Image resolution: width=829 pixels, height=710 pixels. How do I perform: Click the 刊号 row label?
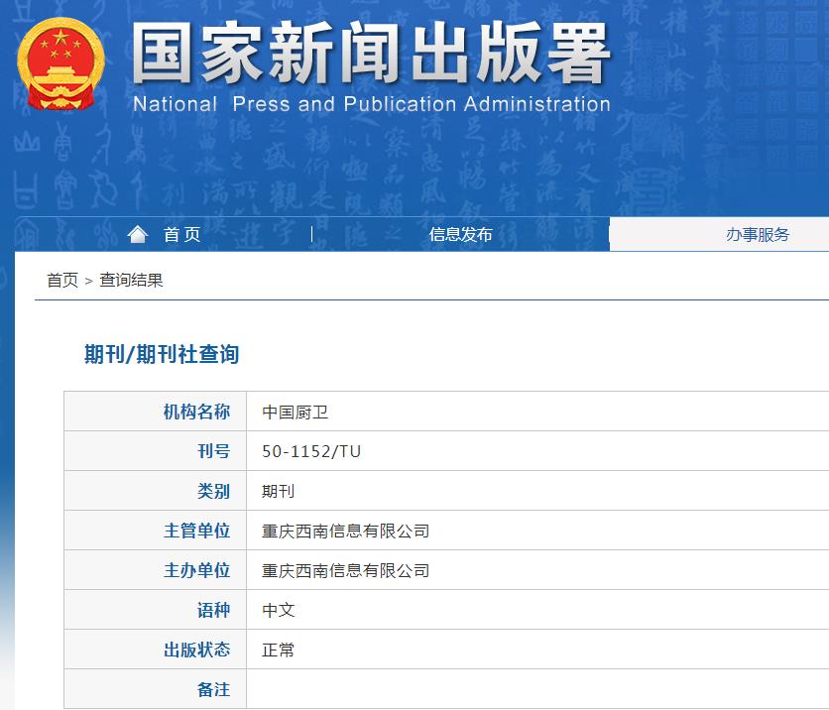point(212,450)
